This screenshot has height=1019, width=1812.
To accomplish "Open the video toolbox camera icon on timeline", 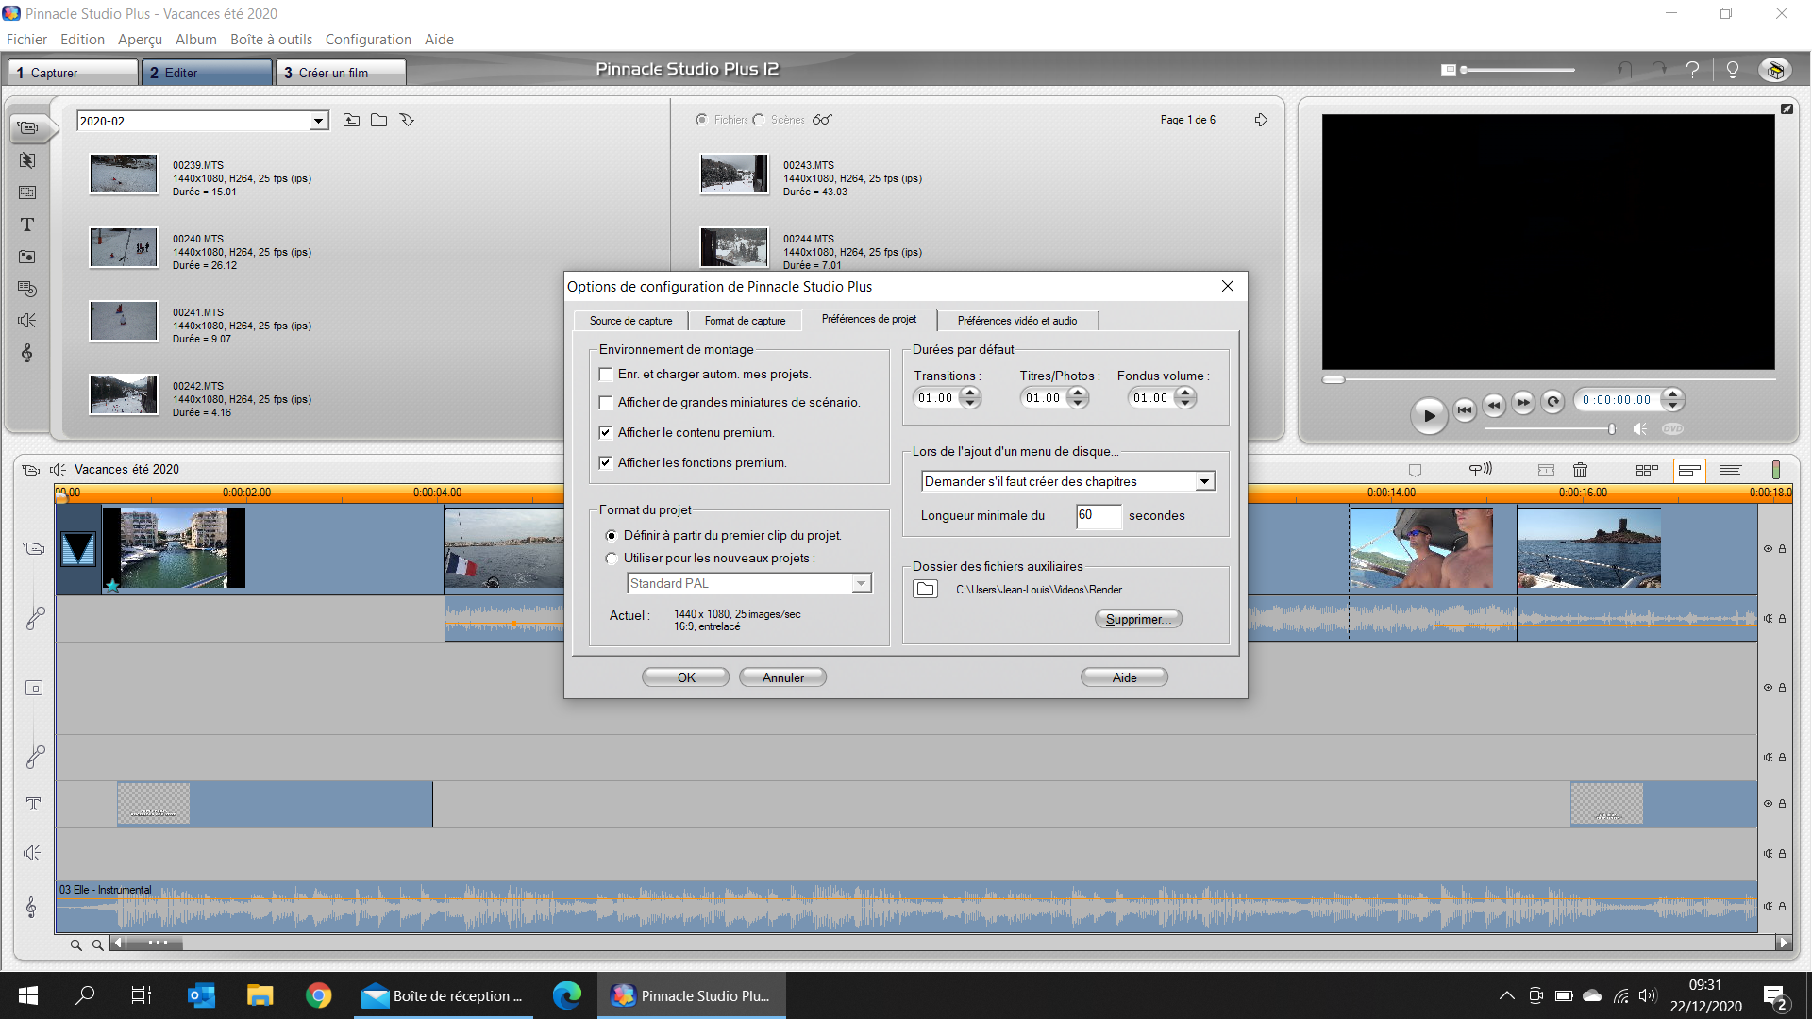I will (31, 470).
